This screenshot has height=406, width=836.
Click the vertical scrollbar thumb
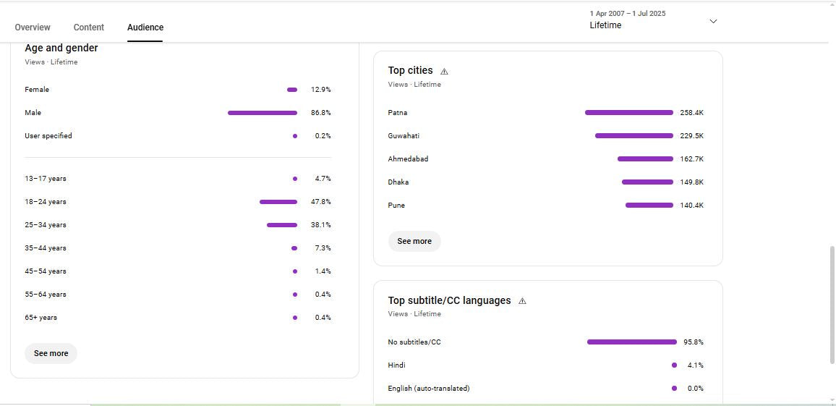[x=832, y=304]
